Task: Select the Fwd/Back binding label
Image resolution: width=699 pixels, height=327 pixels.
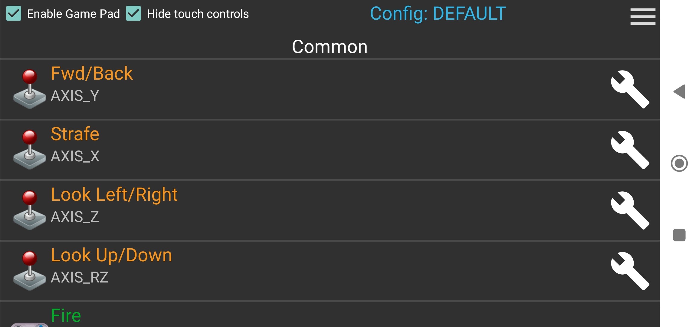Action: pos(92,74)
